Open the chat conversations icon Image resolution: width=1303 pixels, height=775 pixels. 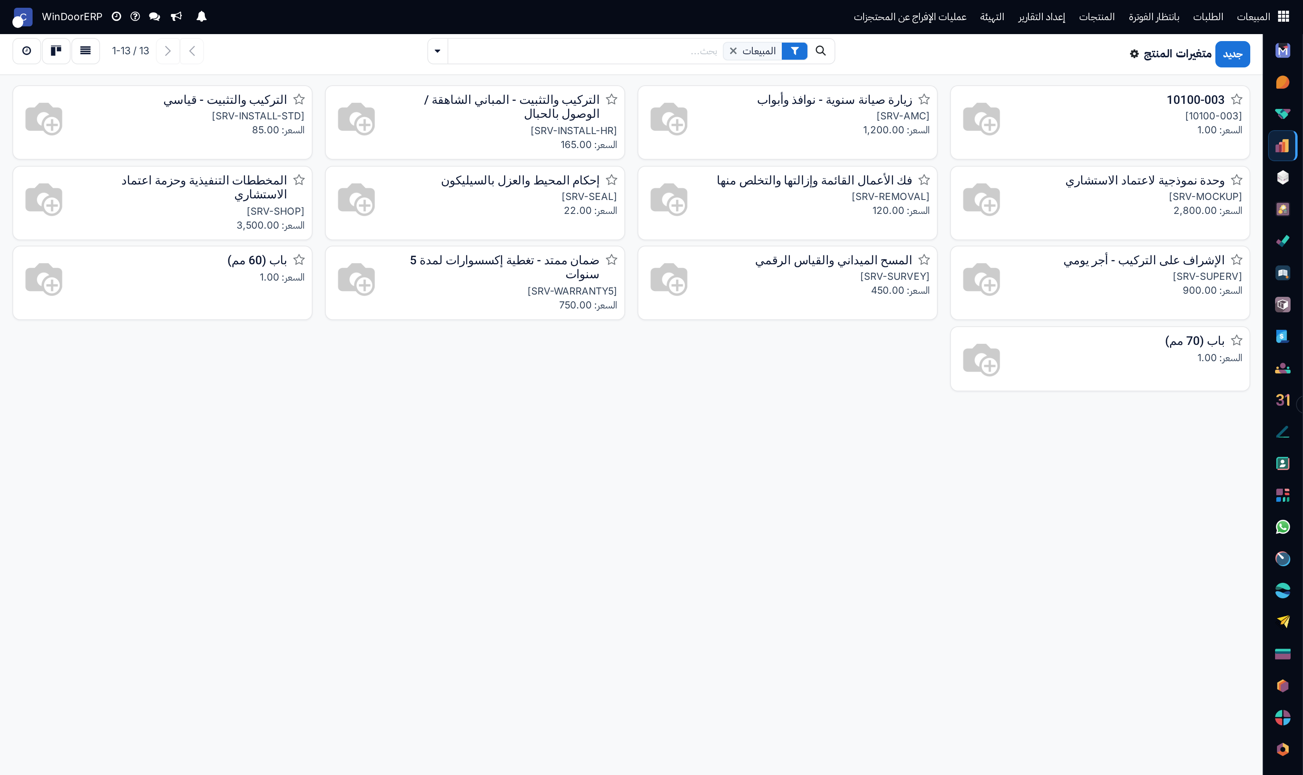[x=154, y=17]
